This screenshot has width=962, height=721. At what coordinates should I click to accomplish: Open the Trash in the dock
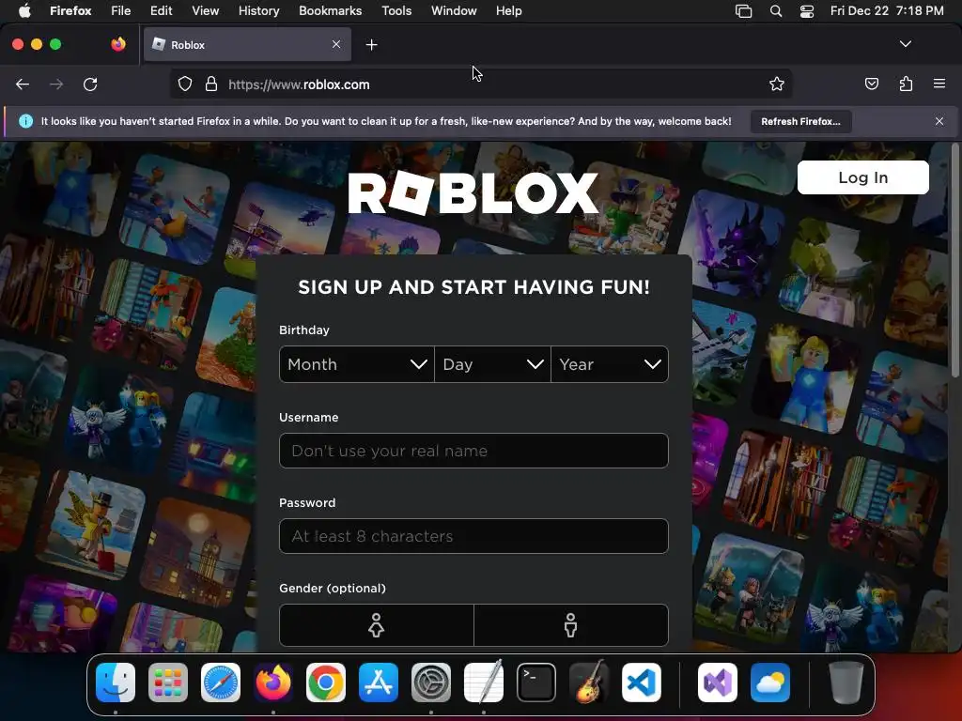(x=846, y=683)
